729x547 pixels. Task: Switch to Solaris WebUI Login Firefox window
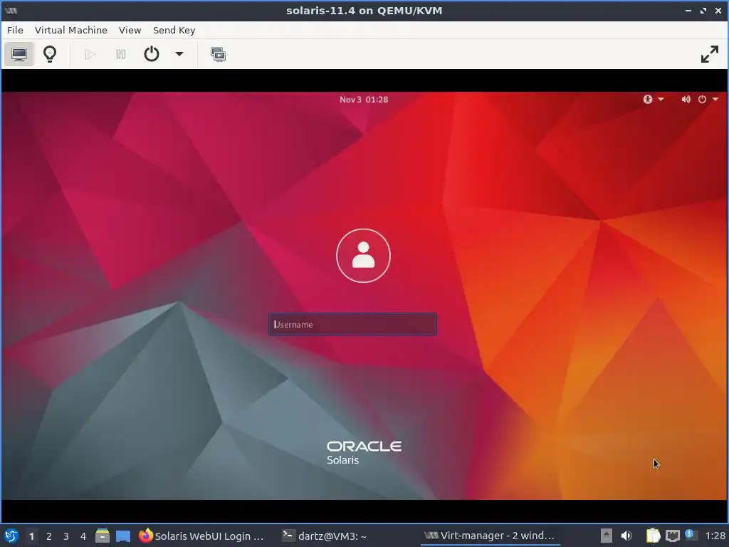201,536
